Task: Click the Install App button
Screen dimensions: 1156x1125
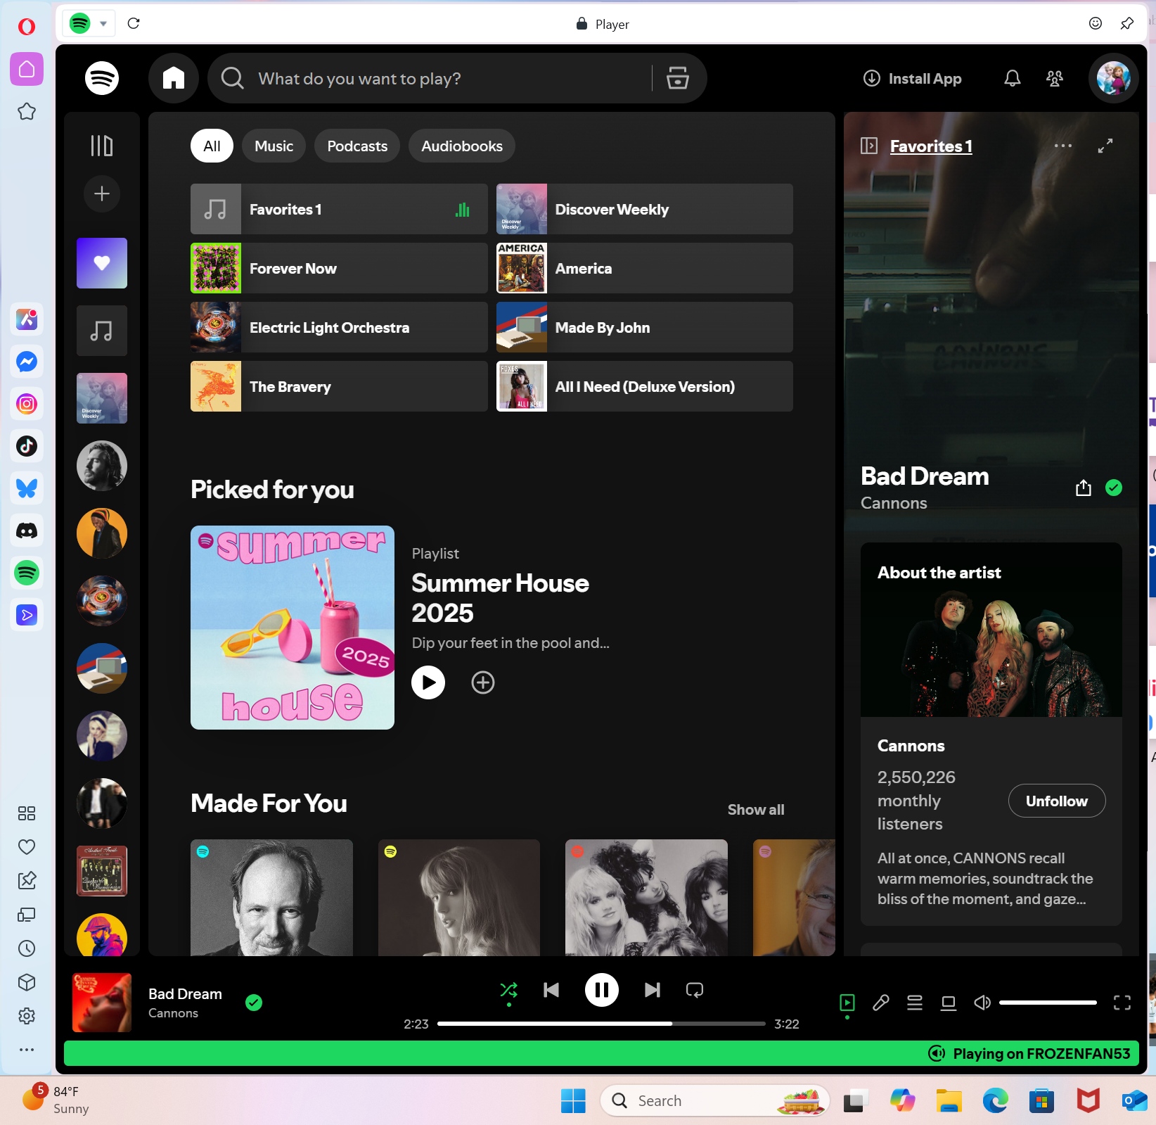Action: [x=913, y=78]
